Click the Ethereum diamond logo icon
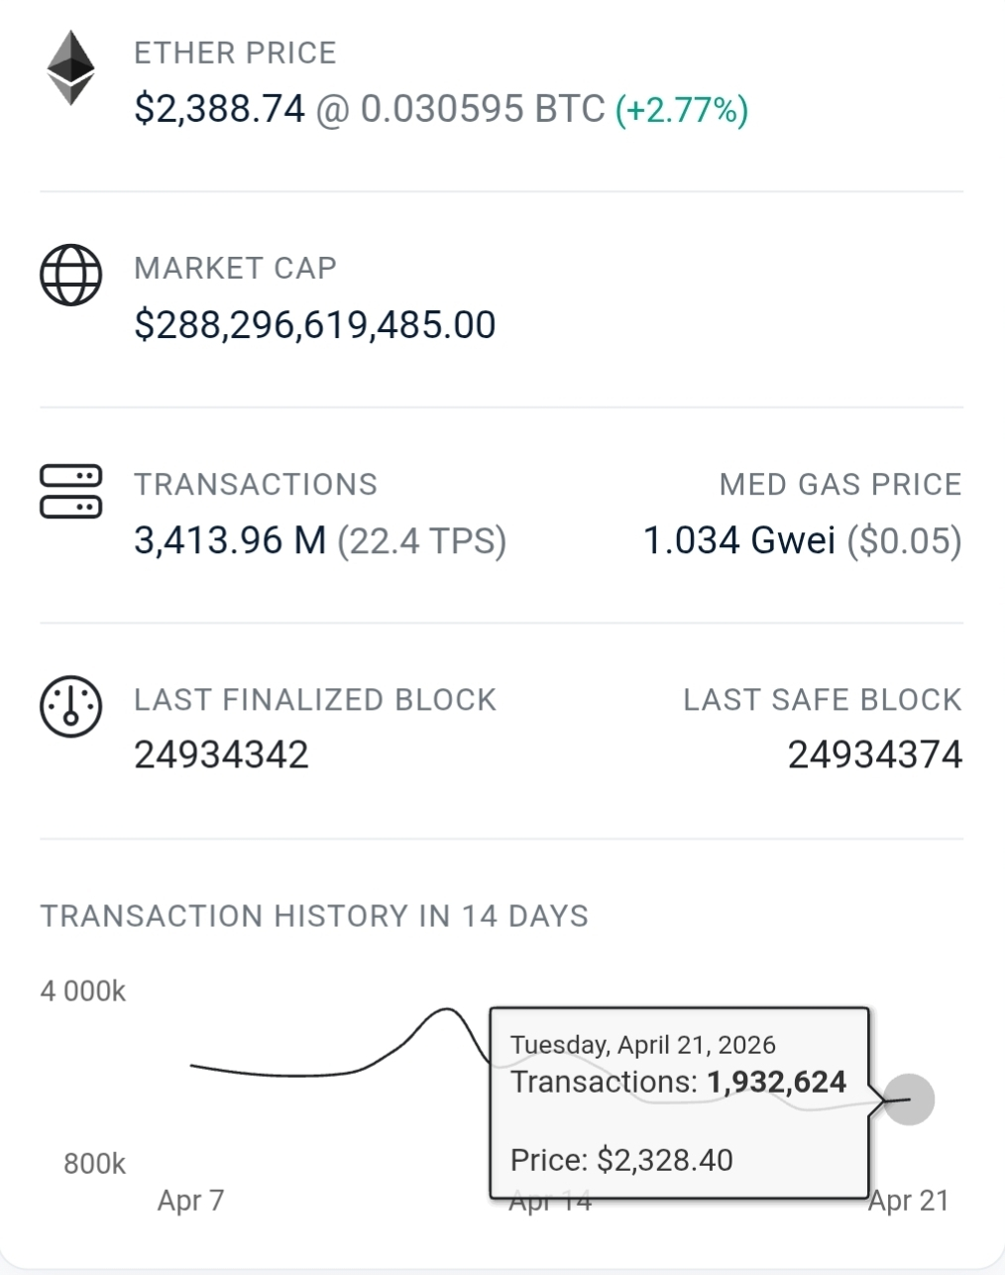The image size is (1005, 1275). click(70, 68)
